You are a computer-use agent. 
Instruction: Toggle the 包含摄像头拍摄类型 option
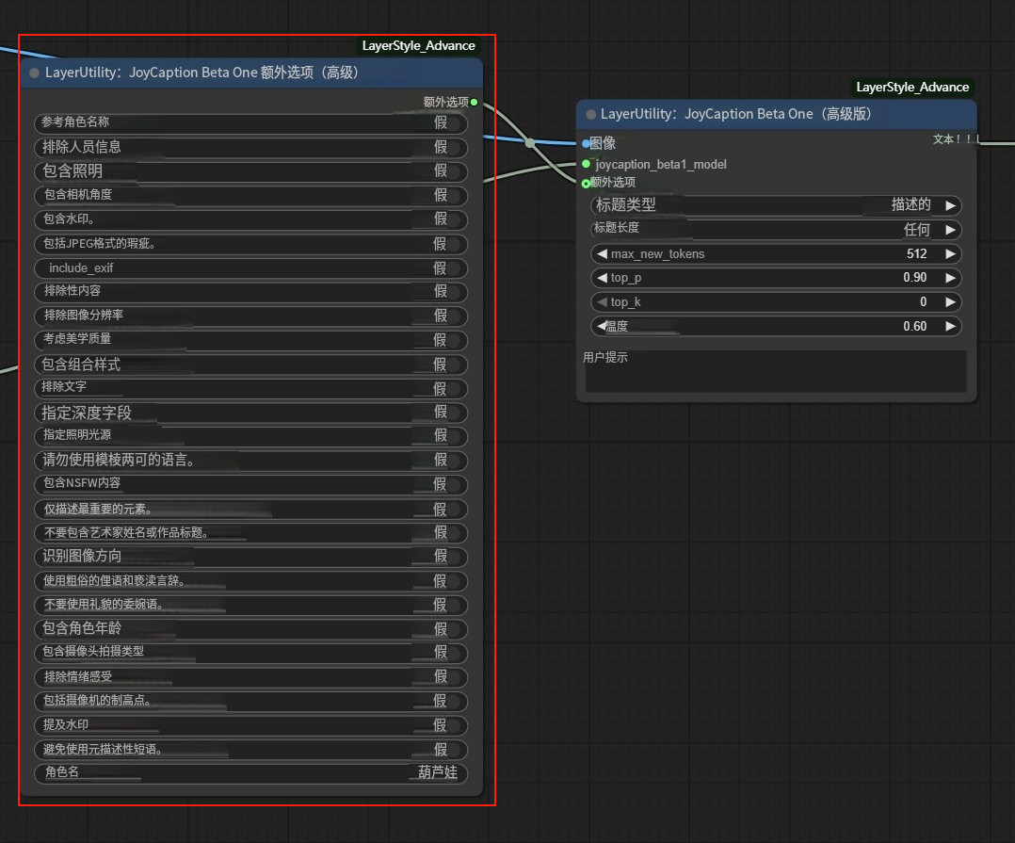(x=250, y=653)
